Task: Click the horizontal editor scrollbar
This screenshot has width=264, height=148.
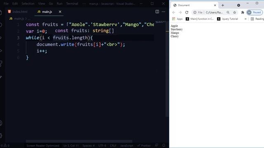Action: (79, 141)
